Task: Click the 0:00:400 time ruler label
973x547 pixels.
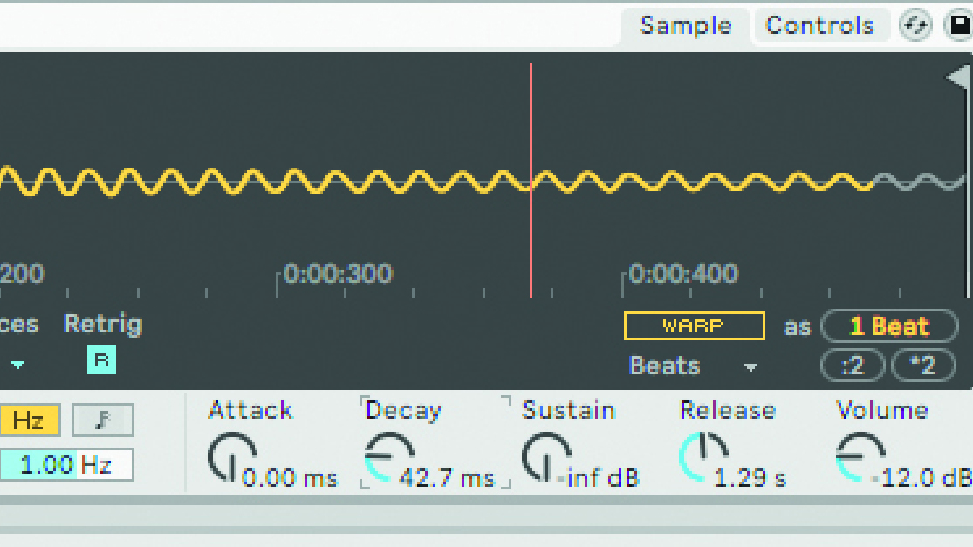Action: [682, 274]
